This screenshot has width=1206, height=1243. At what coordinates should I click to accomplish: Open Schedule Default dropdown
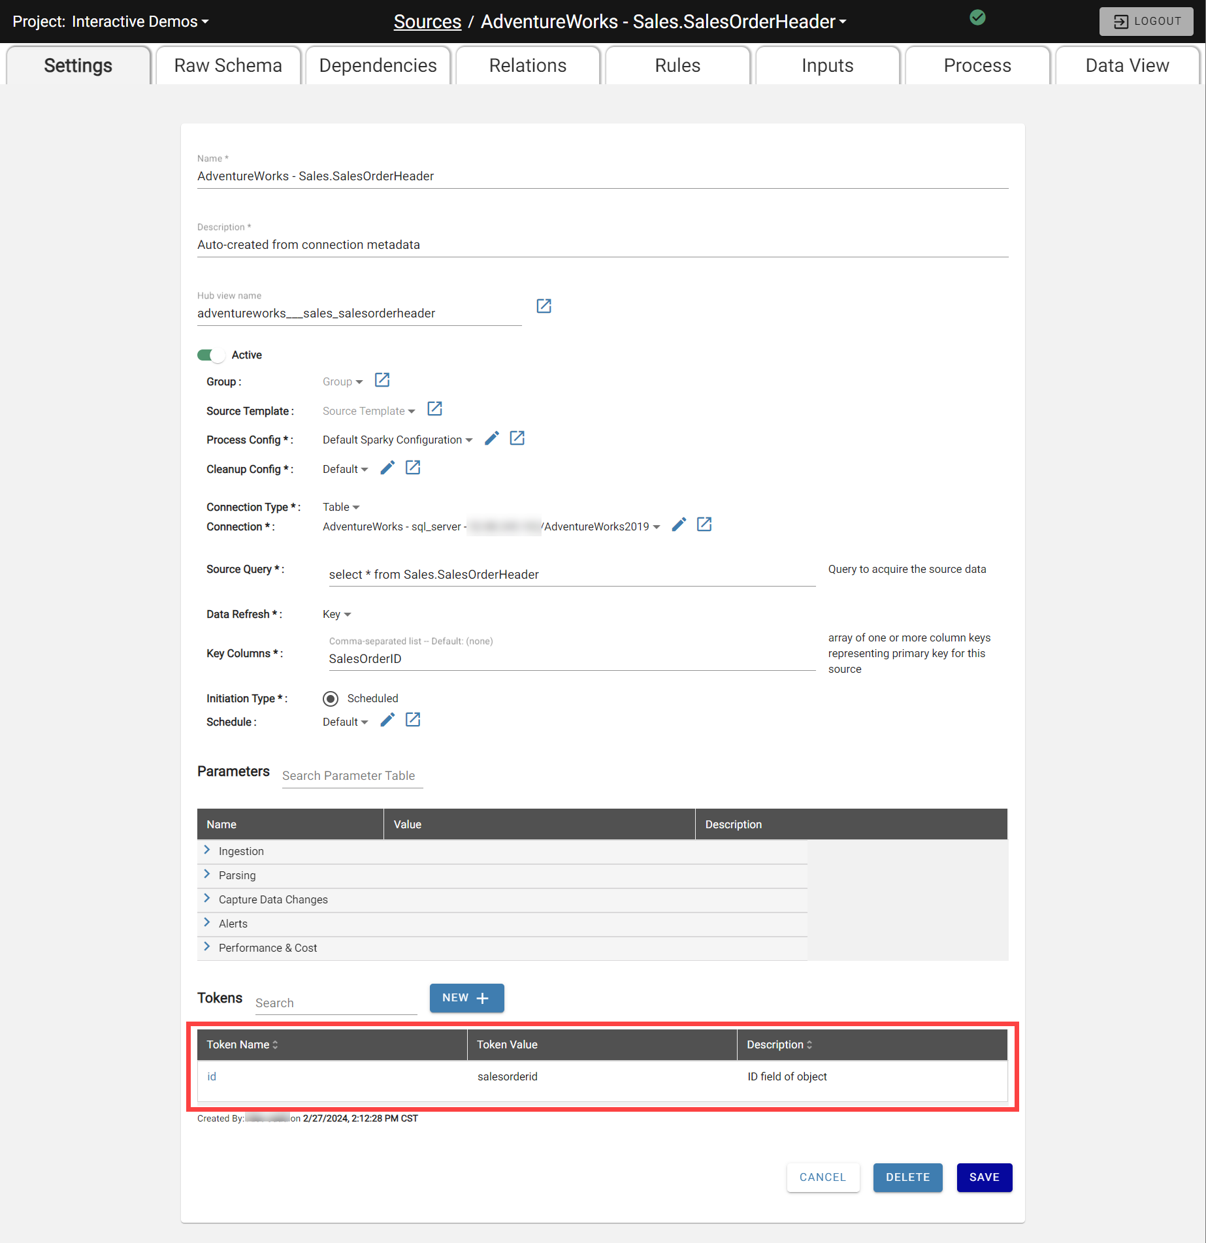(345, 722)
